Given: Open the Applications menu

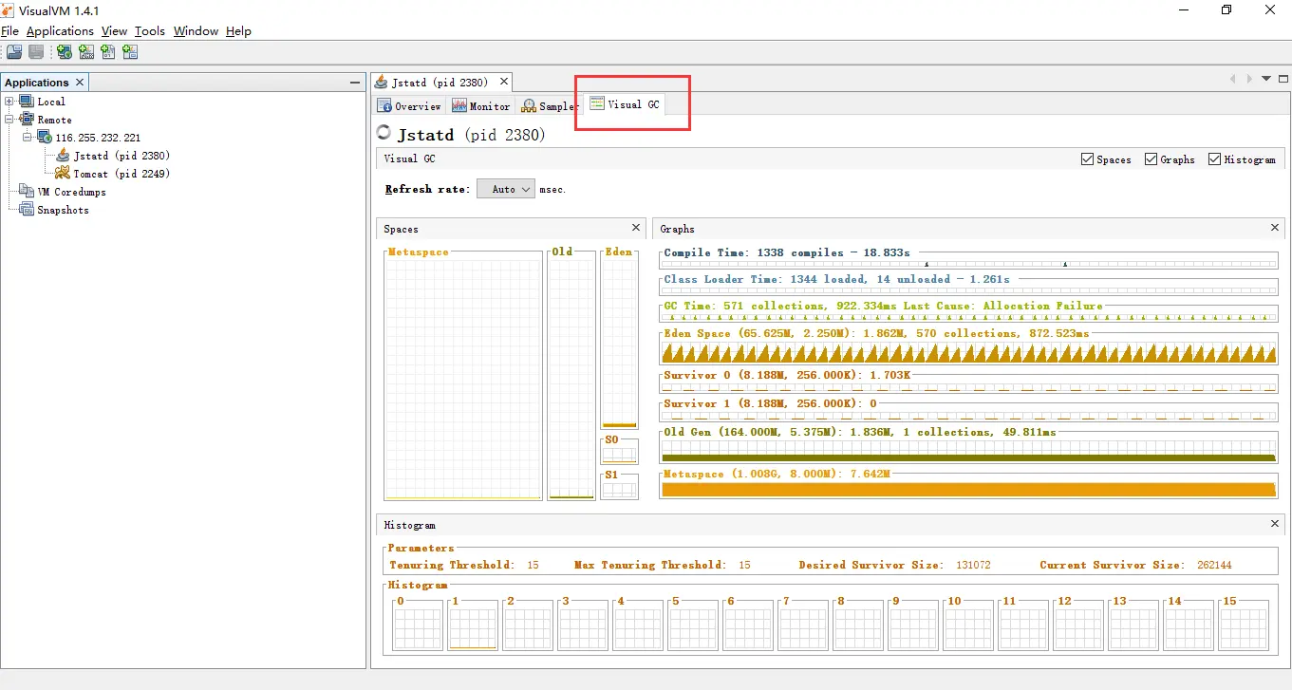Looking at the screenshot, I should [x=61, y=31].
